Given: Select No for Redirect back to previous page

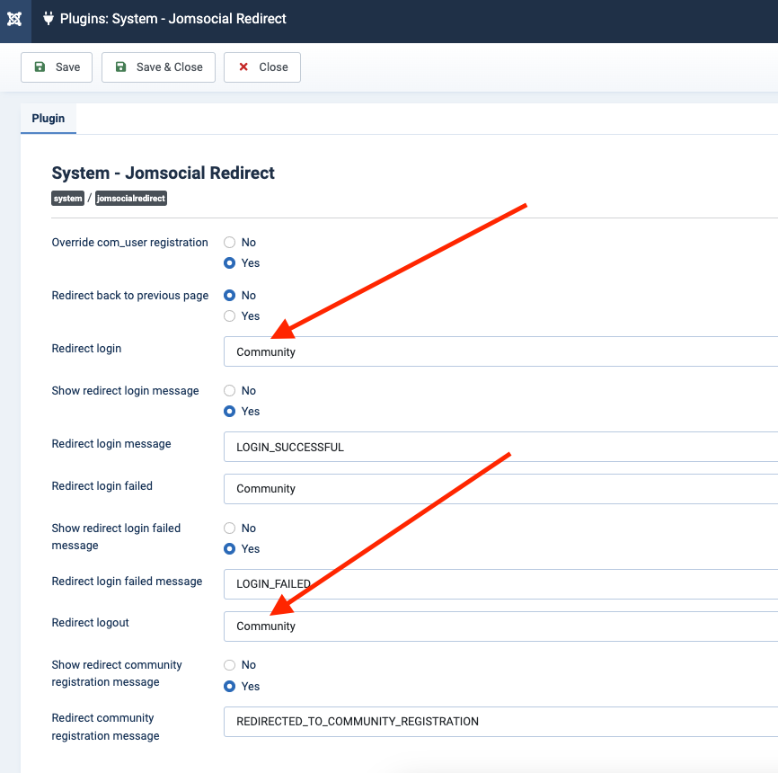Looking at the screenshot, I should tap(230, 296).
